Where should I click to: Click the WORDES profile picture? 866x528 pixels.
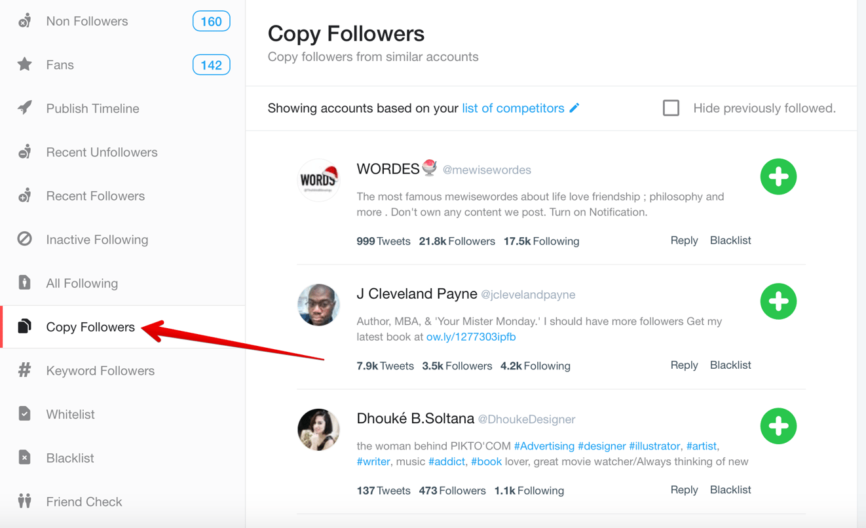[318, 180]
